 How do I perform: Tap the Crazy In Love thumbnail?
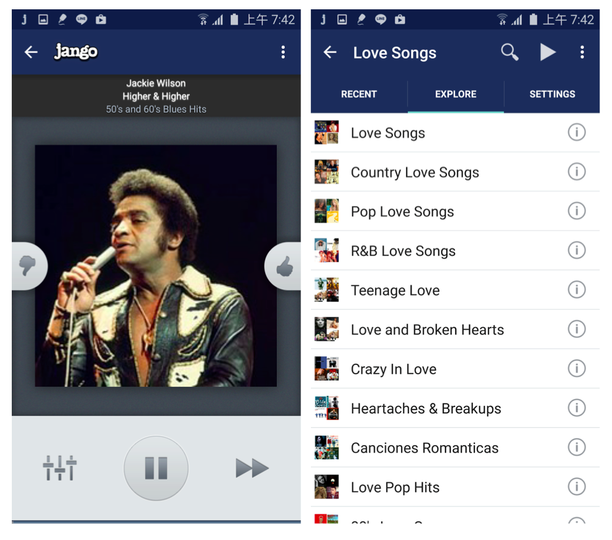point(326,369)
